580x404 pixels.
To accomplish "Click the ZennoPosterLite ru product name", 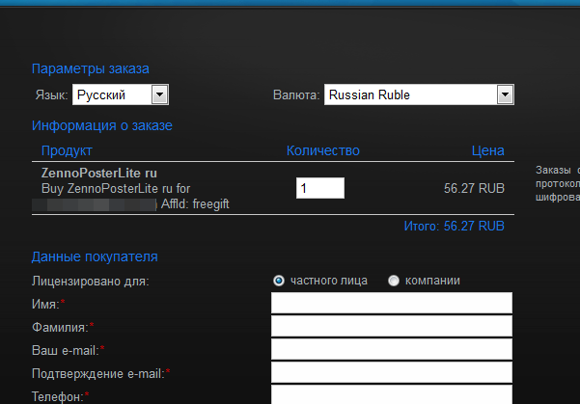I will click(x=99, y=173).
